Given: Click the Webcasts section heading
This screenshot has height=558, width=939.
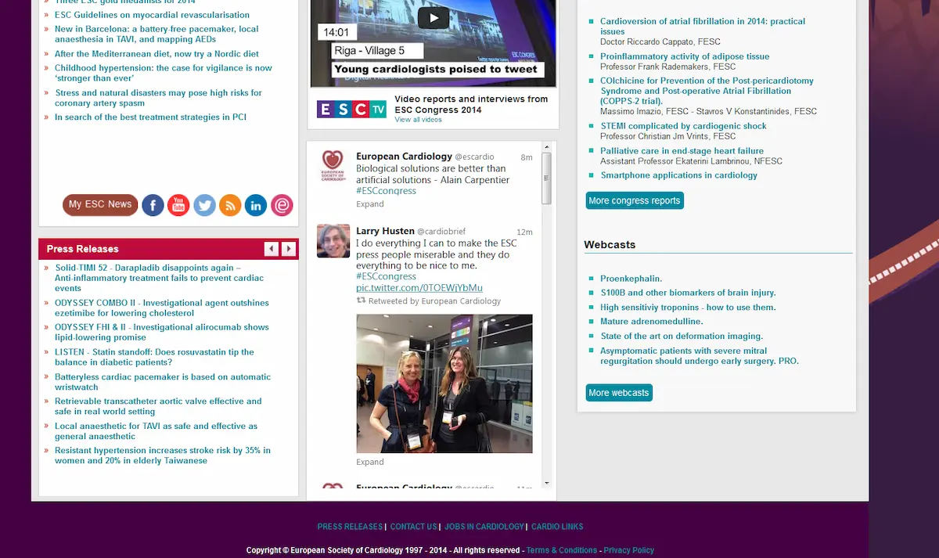Looking at the screenshot, I should pos(610,245).
